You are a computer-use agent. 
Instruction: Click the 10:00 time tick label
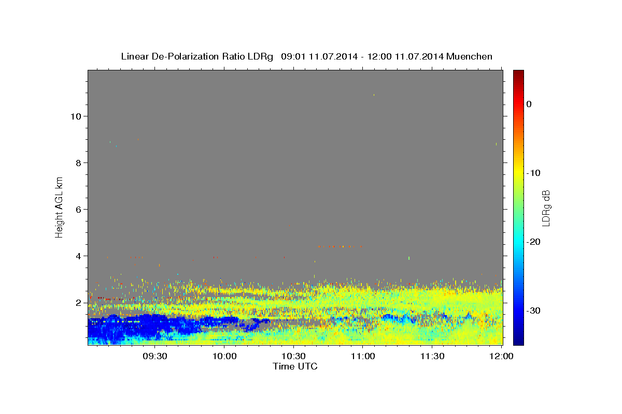(x=224, y=357)
